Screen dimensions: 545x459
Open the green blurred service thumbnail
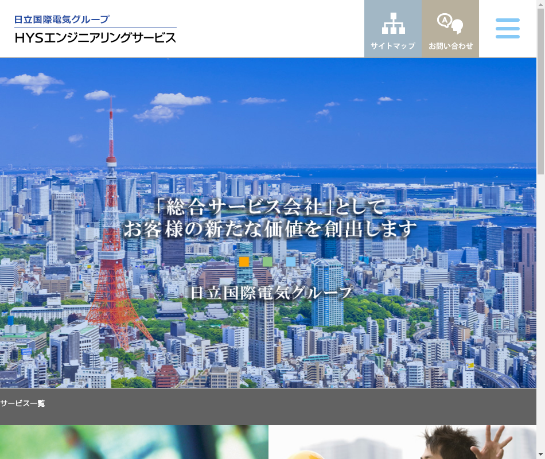(x=134, y=442)
